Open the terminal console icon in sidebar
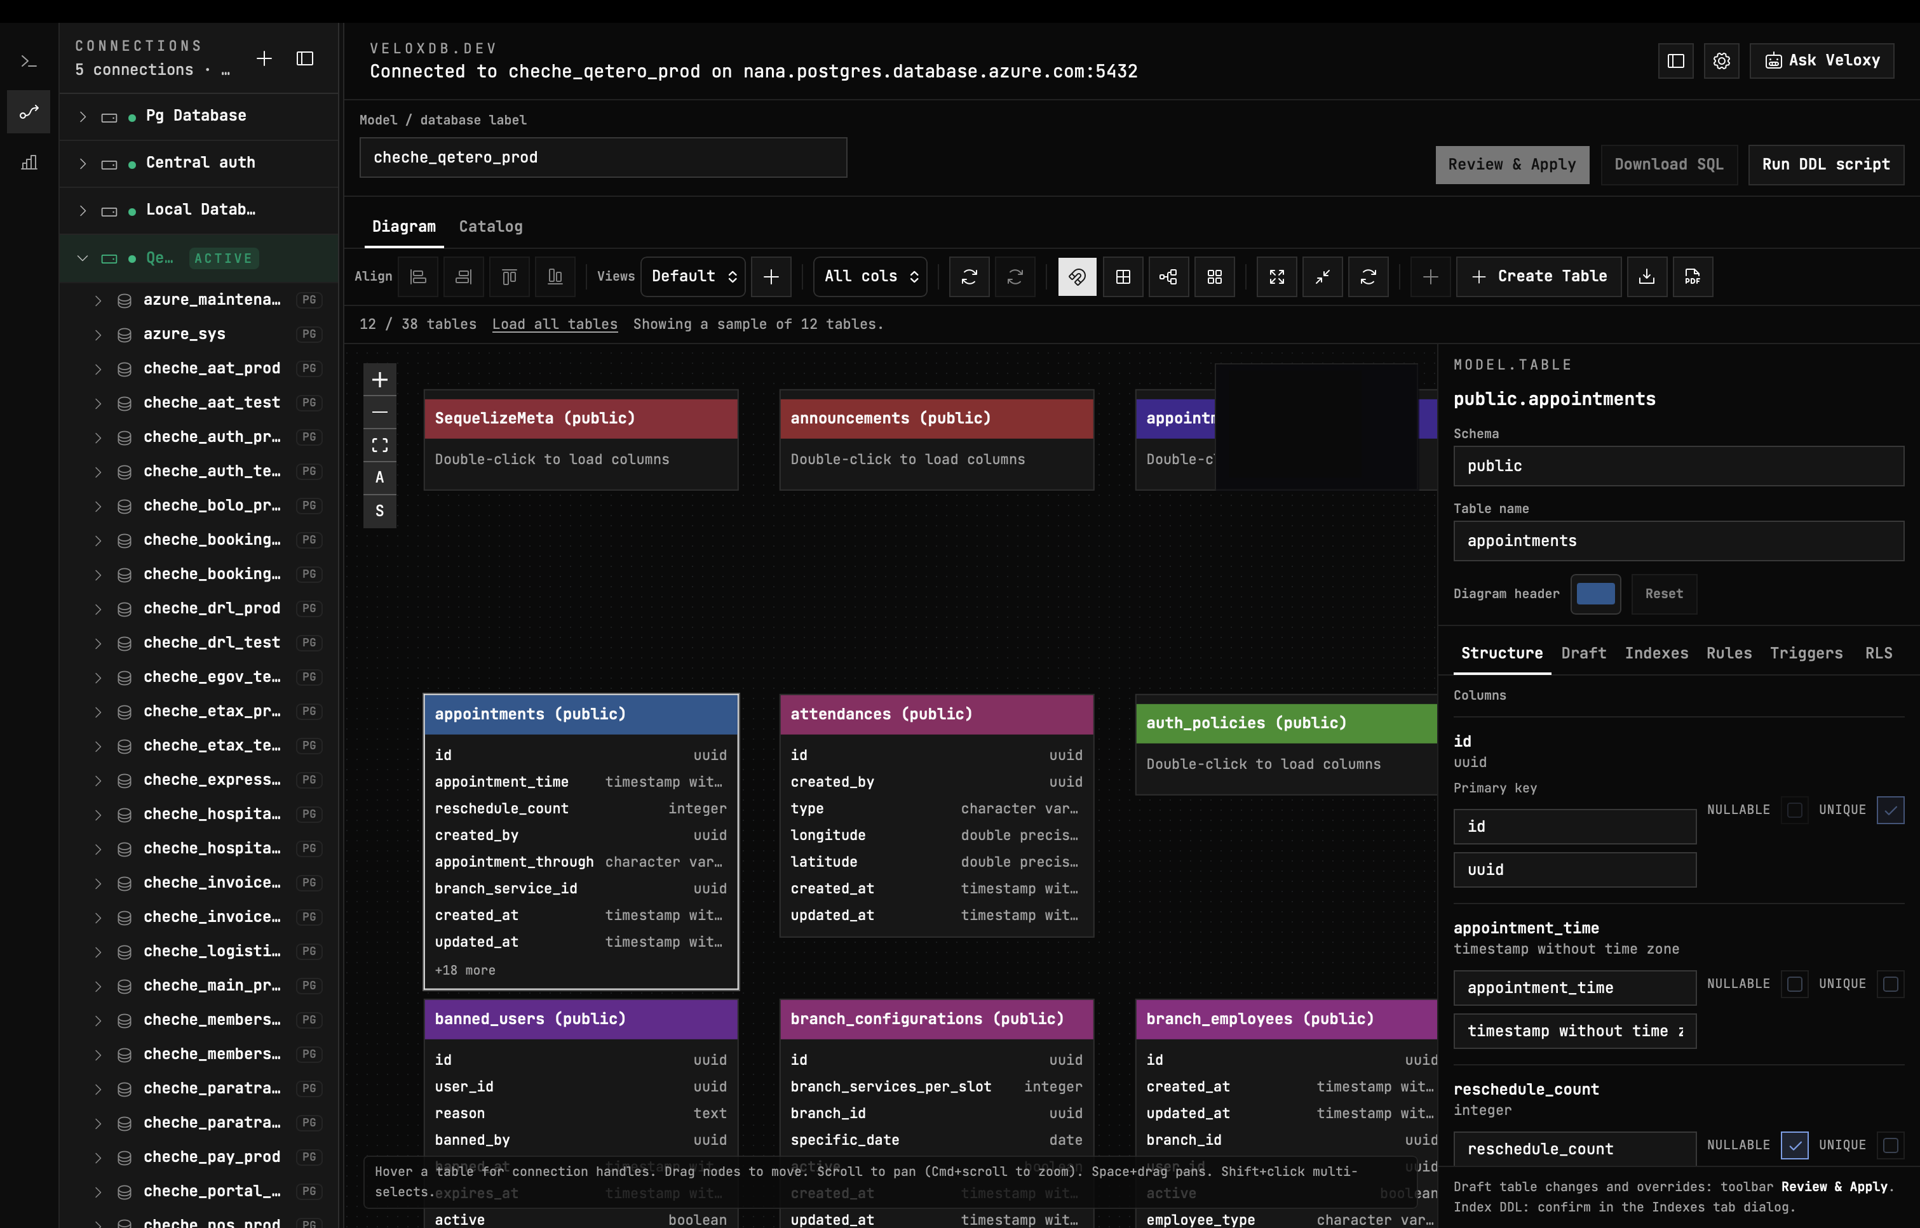 click(29, 62)
